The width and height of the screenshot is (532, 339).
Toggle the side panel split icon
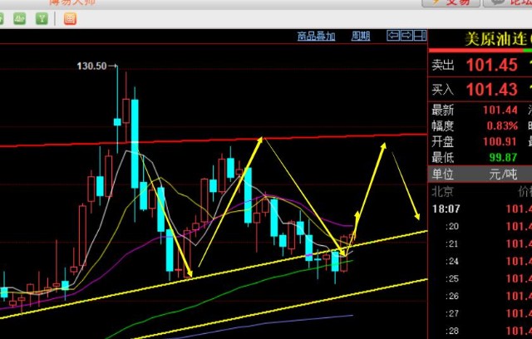click(419, 36)
